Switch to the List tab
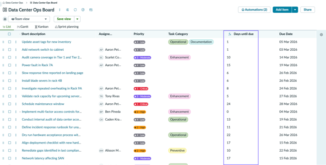The height and width of the screenshot is (165, 326). [x=7, y=27]
